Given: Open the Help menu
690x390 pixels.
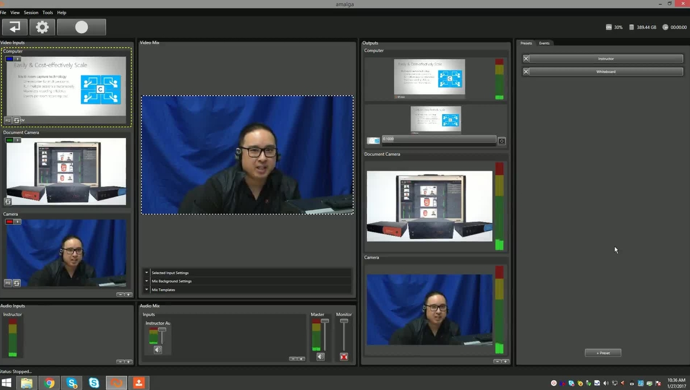Looking at the screenshot, I should pos(62,12).
